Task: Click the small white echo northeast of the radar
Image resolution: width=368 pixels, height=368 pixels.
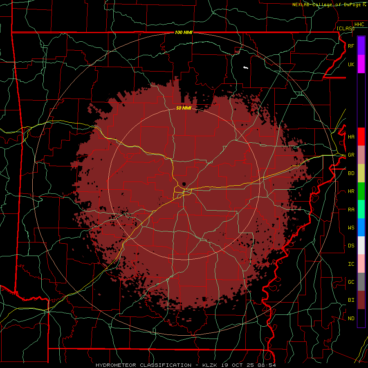Action: [245, 67]
